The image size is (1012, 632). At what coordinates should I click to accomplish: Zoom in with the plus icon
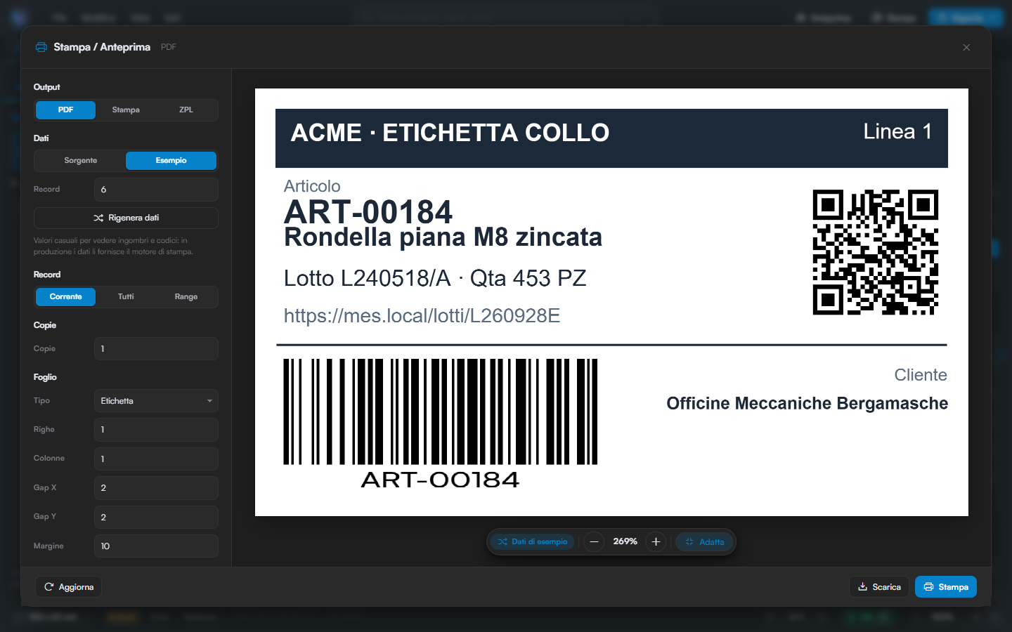click(x=656, y=541)
